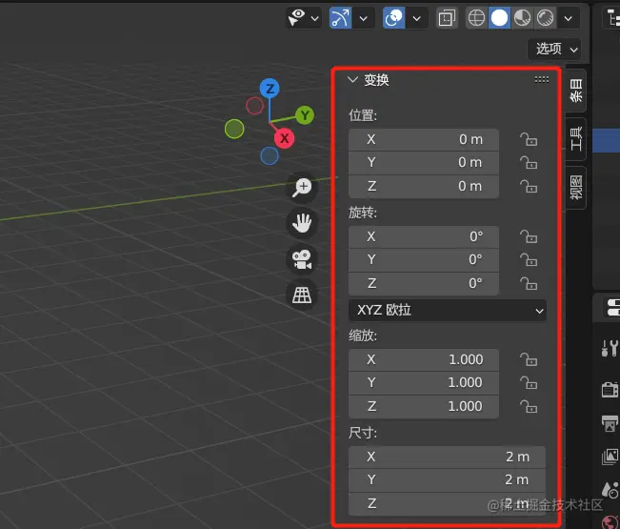This screenshot has width=620, height=529.
Task: Lock the 缩放 Z channel
Action: [529, 406]
